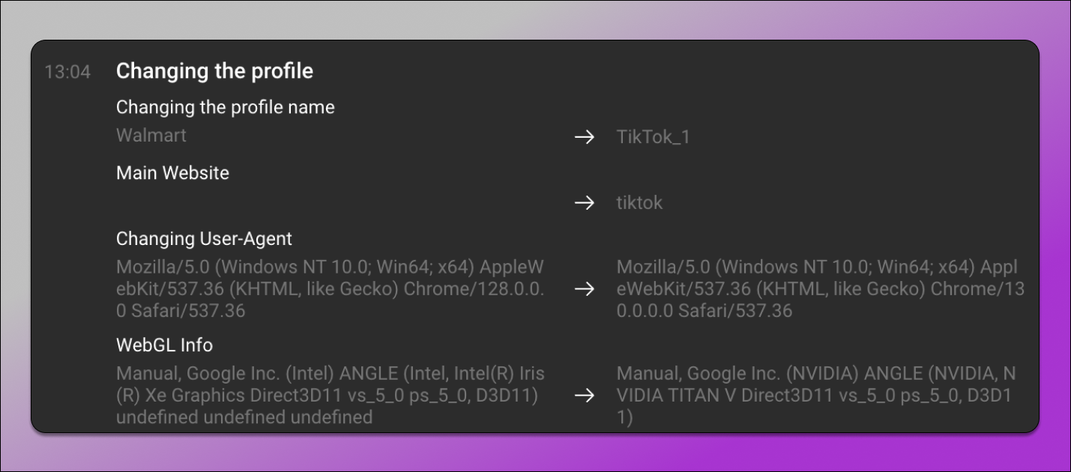Click the Safari/537.36 text in old user-agent
The image size is (1071, 472).
tap(188, 311)
